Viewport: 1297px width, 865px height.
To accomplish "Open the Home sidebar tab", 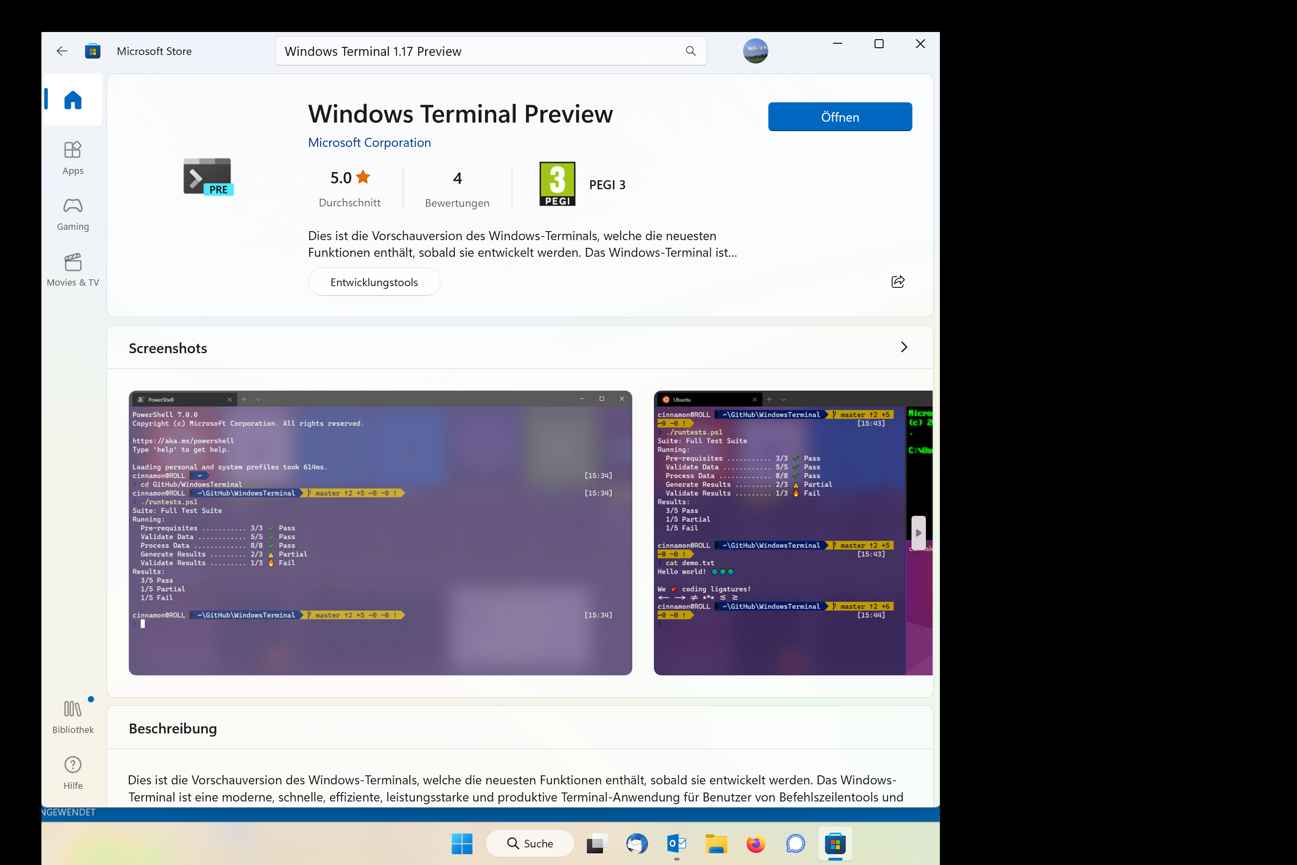I will click(73, 100).
